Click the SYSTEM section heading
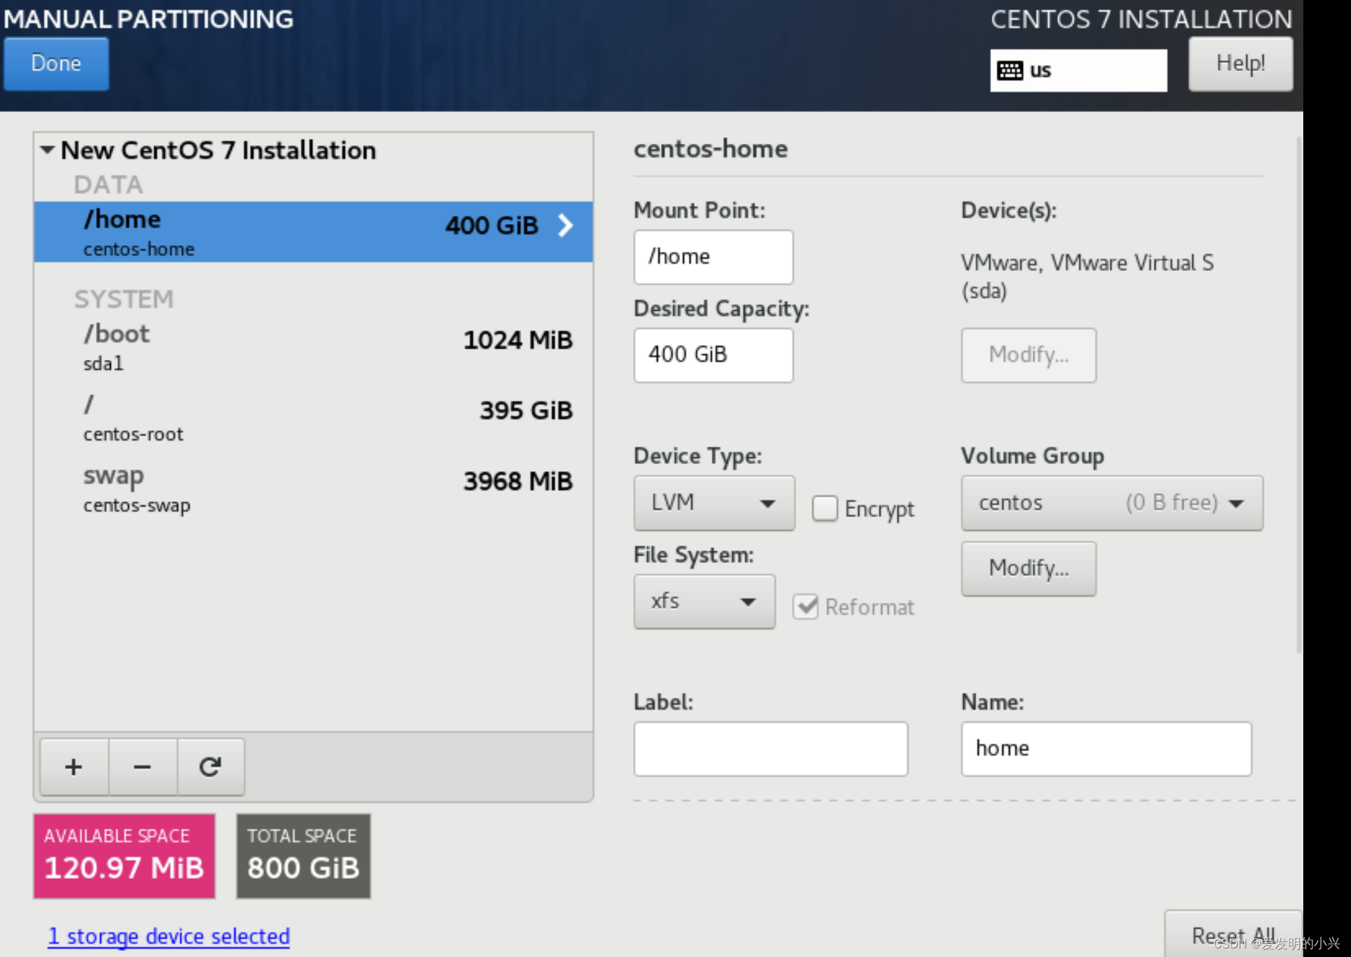 (123, 299)
